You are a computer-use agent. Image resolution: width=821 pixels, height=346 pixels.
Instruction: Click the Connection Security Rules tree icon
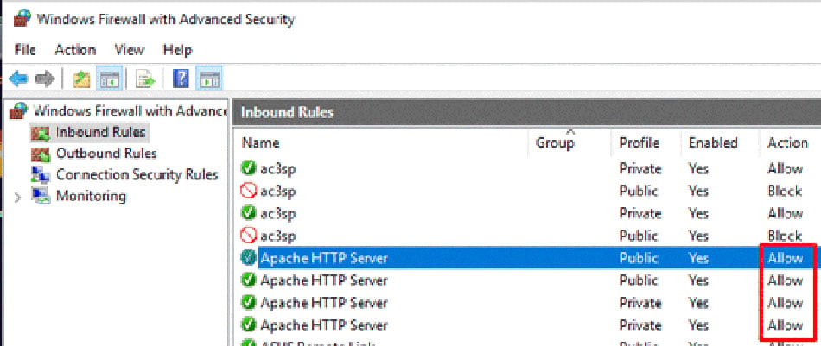[41, 175]
